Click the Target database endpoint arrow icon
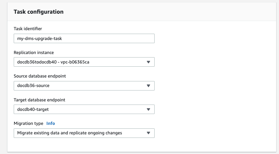The width and height of the screenshot is (279, 154). (x=148, y=109)
